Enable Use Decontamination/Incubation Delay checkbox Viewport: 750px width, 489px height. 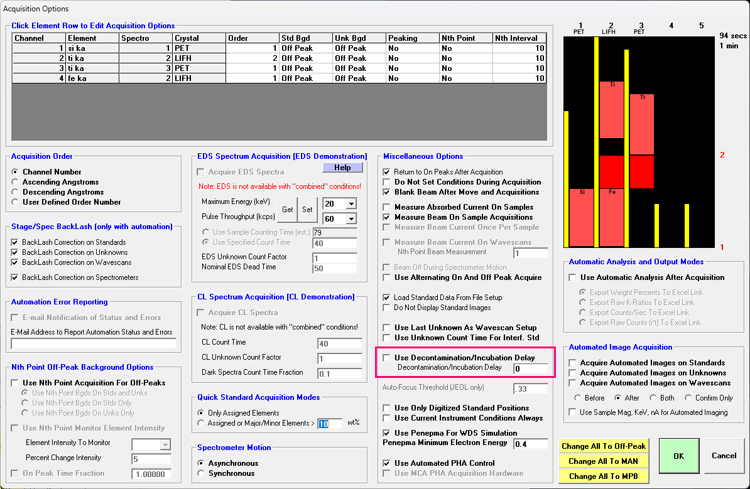387,358
